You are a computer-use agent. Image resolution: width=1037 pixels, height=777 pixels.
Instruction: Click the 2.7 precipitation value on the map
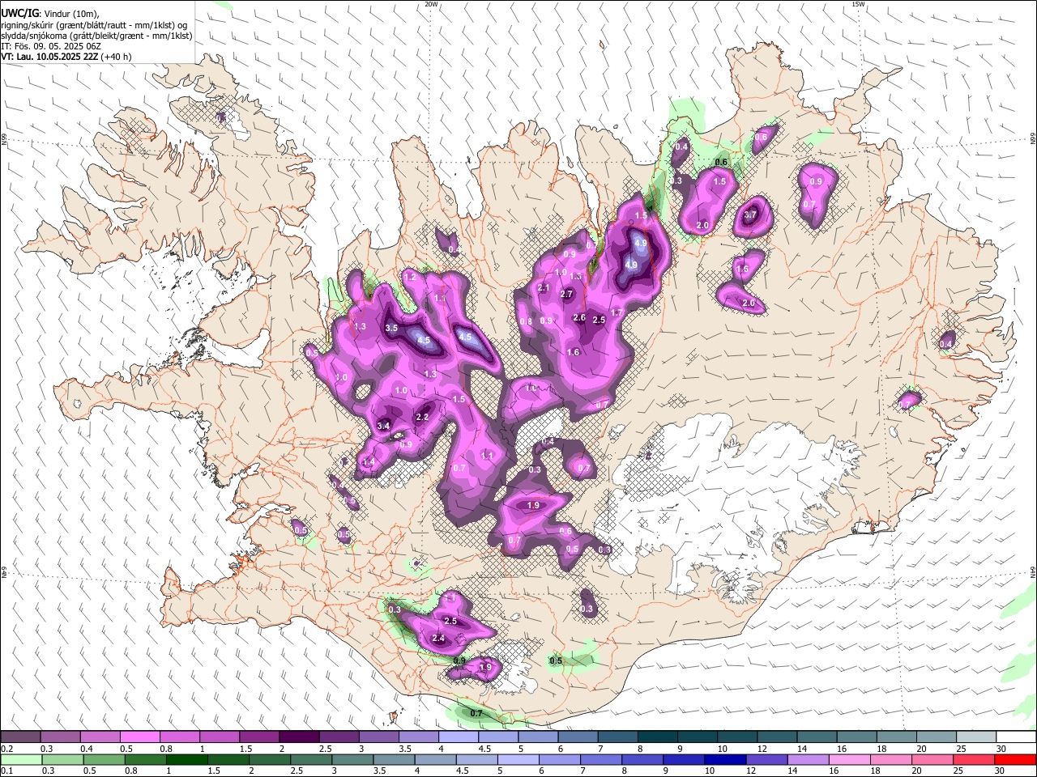coord(566,294)
